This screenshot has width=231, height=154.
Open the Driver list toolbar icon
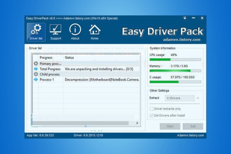(36, 32)
